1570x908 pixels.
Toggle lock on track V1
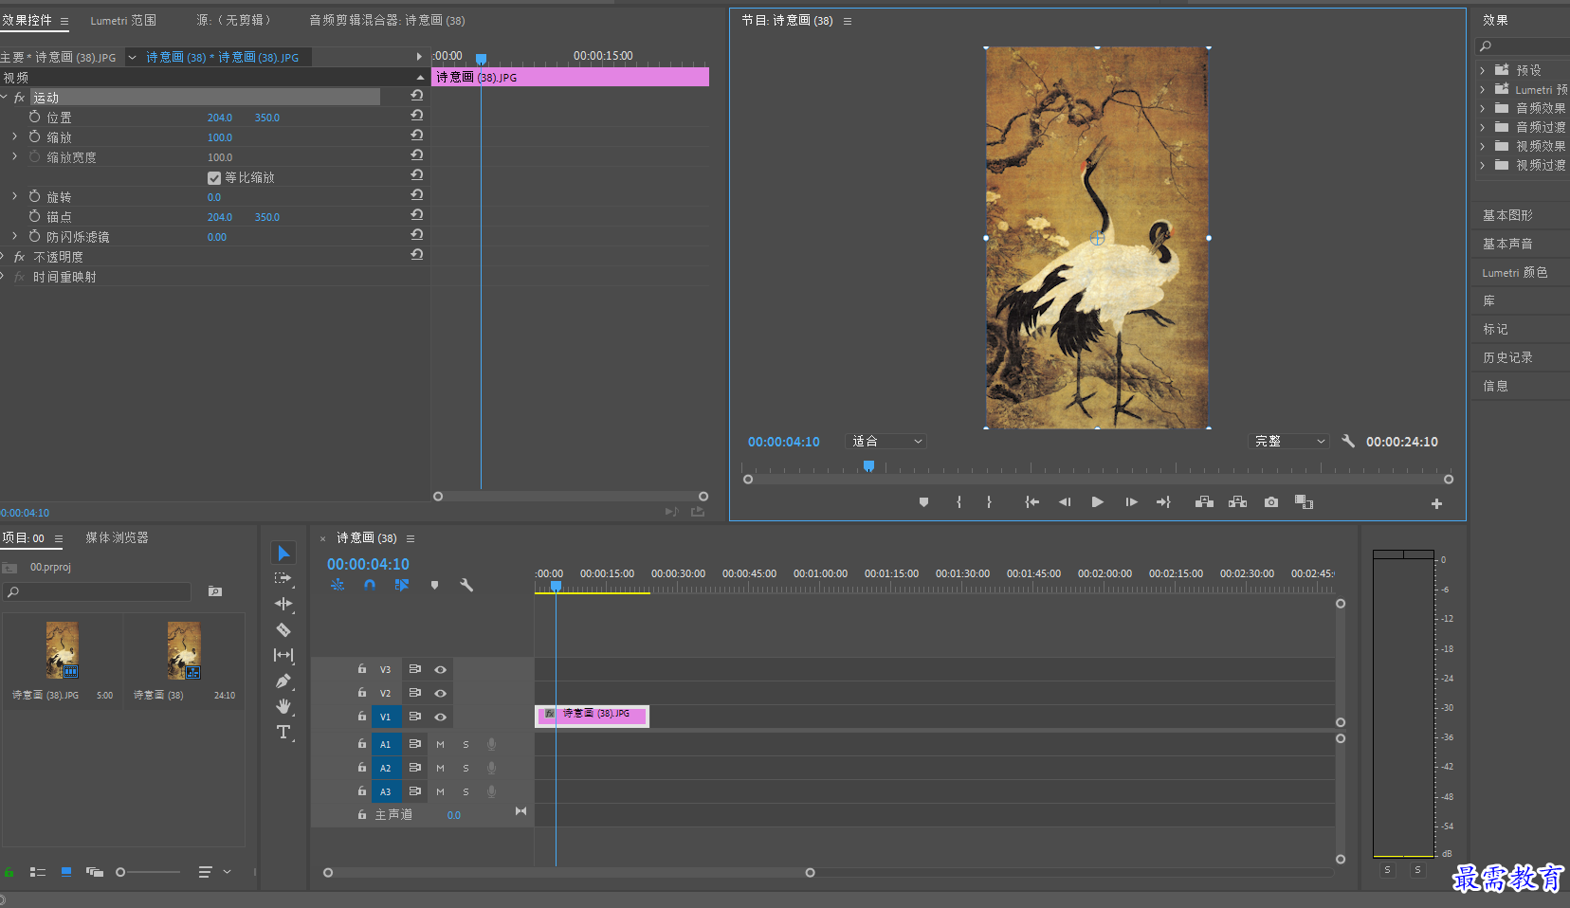tap(362, 716)
